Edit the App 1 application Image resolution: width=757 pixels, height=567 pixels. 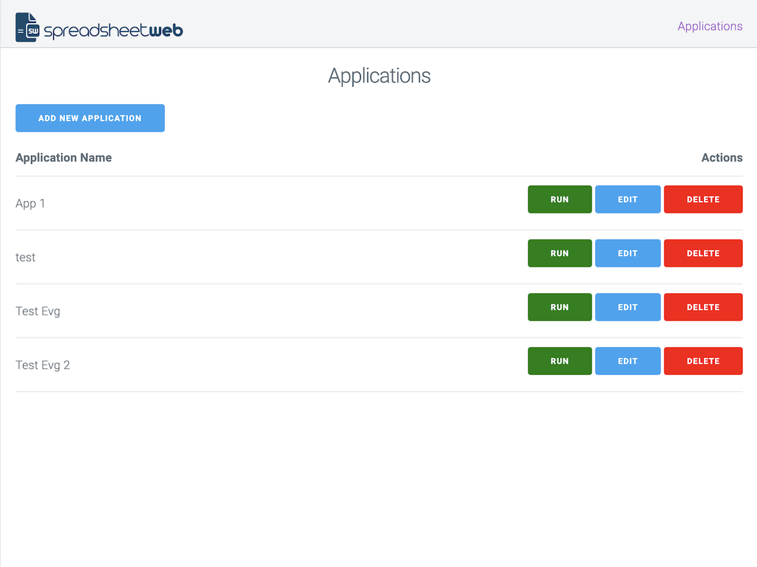click(628, 199)
